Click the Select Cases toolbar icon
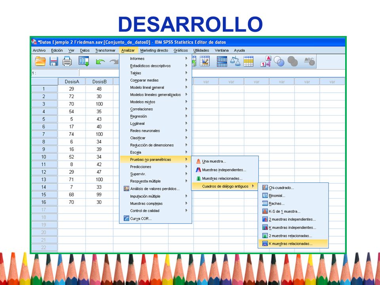The image size is (380, 285). 249,61
